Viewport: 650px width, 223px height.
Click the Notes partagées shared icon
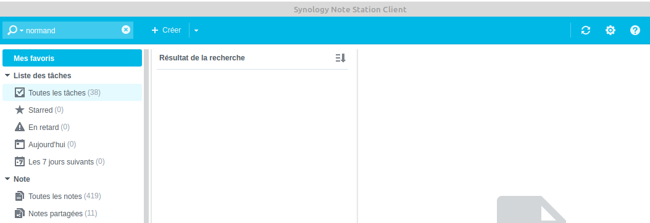[20, 214]
